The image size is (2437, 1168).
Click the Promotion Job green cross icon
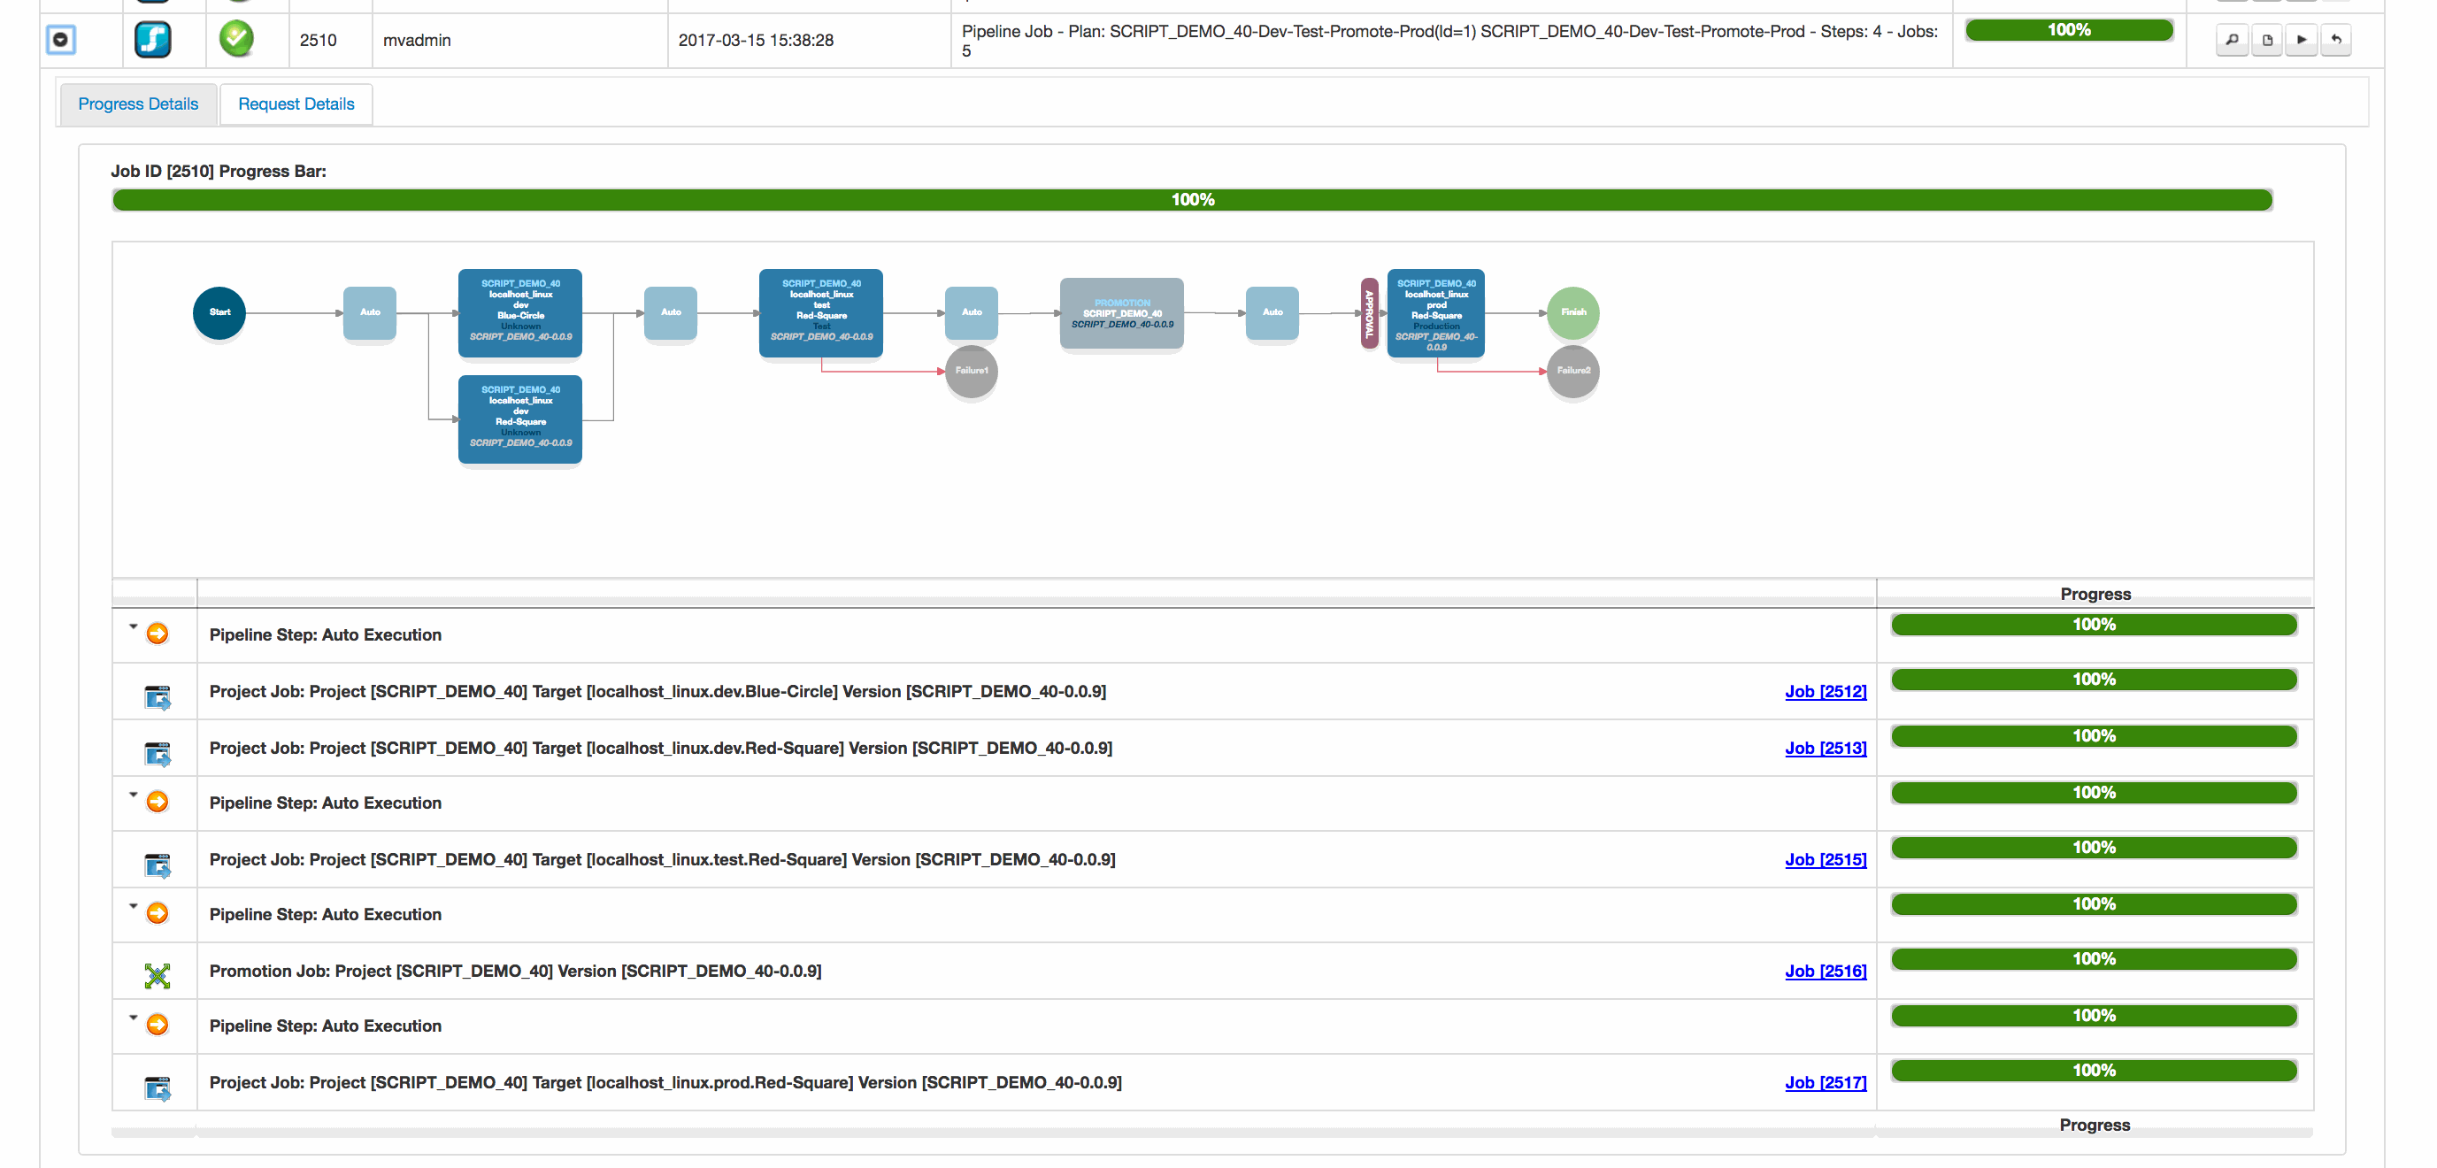pos(157,975)
